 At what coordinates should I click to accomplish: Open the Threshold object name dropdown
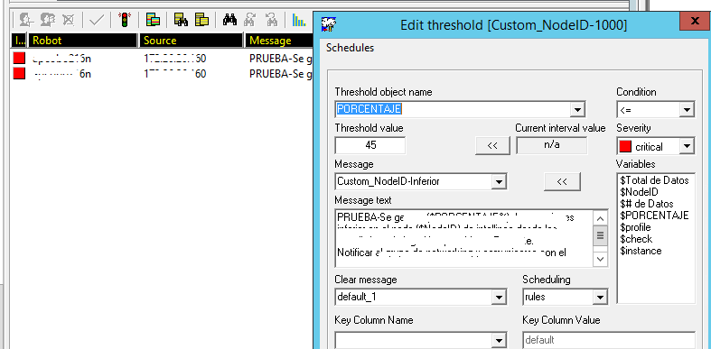(x=577, y=109)
